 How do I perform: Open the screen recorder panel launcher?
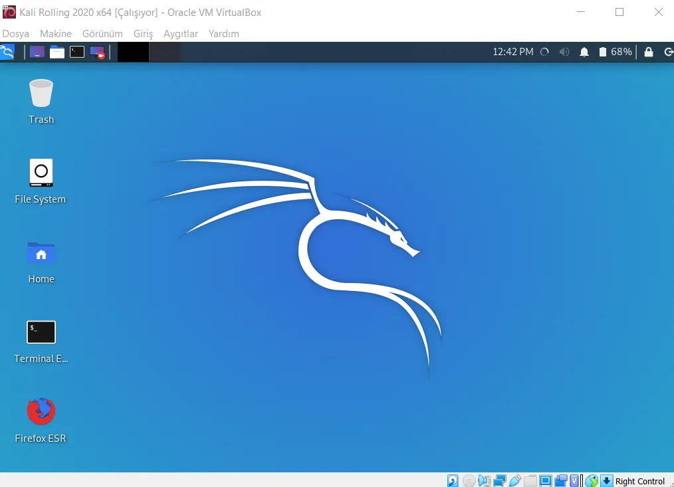tap(97, 52)
